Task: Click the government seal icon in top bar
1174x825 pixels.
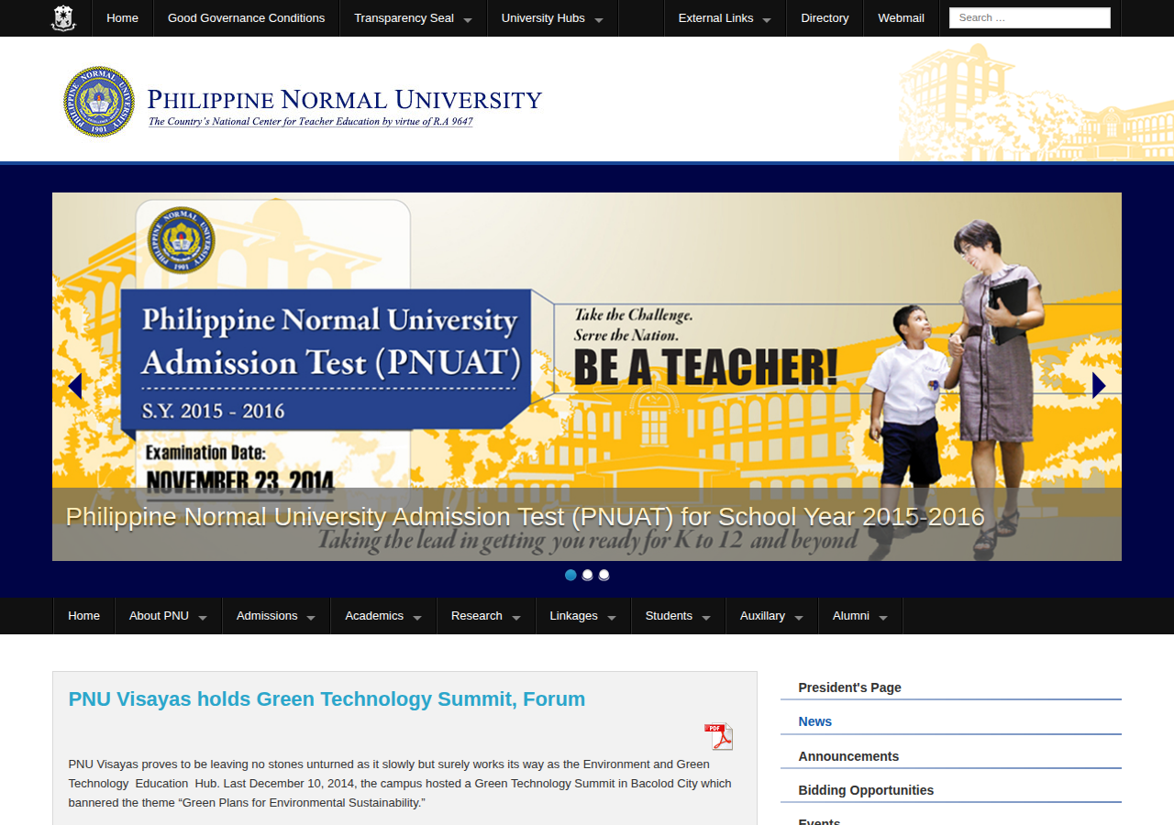Action: click(x=63, y=18)
